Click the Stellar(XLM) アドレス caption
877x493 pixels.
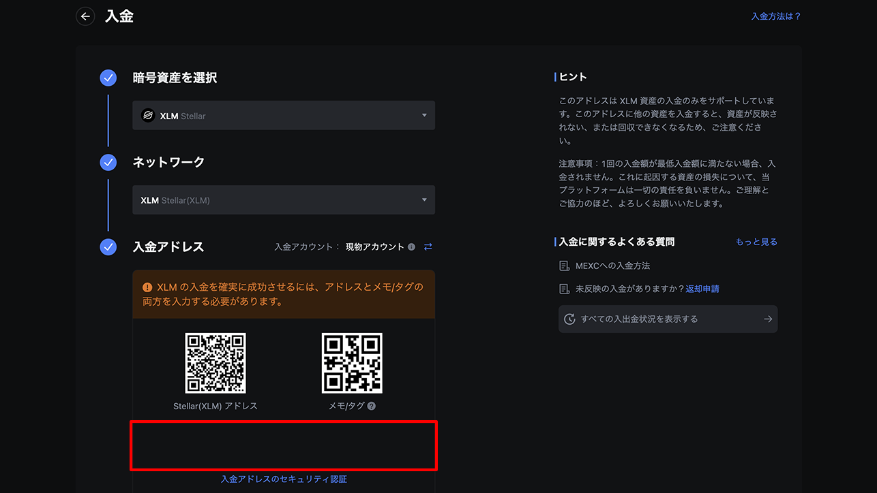[215, 406]
